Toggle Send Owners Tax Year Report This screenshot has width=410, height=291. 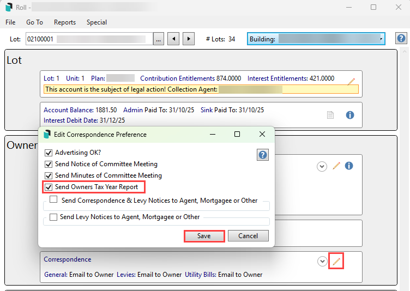tap(49, 187)
